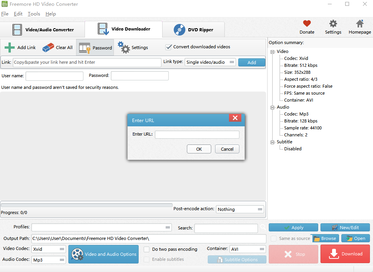Image resolution: width=373 pixels, height=272 pixels.
Task: Open the Post-encode action dropdown
Action: (x=240, y=209)
